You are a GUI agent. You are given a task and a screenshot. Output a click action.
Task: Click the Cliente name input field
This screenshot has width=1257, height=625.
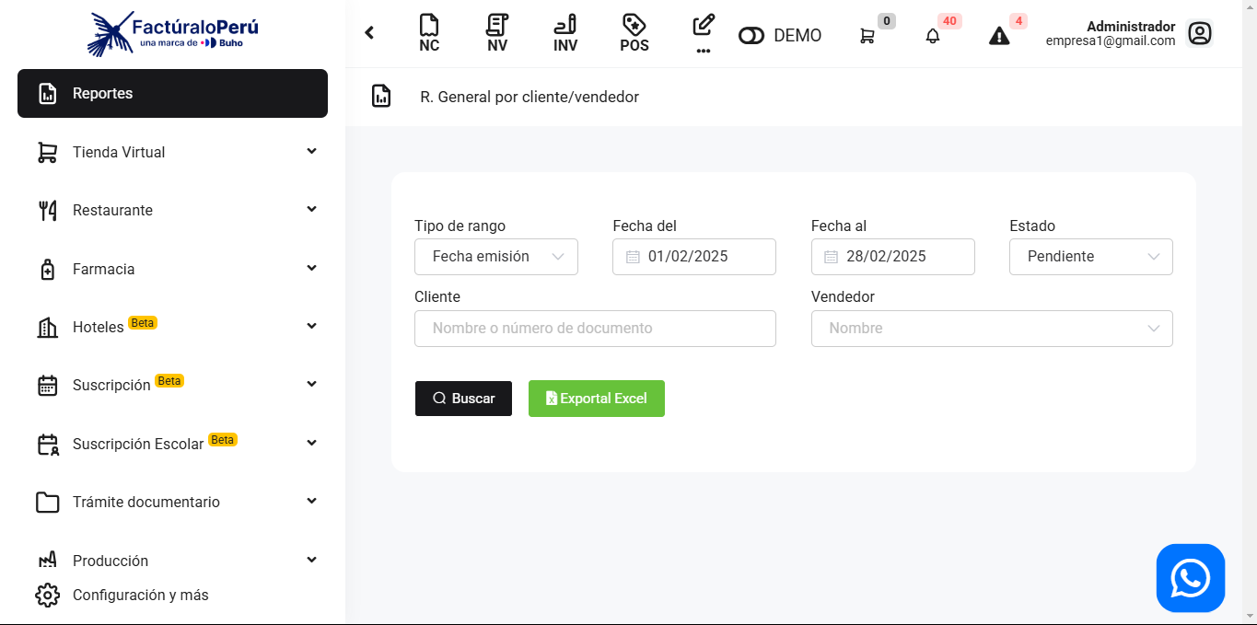pos(595,329)
